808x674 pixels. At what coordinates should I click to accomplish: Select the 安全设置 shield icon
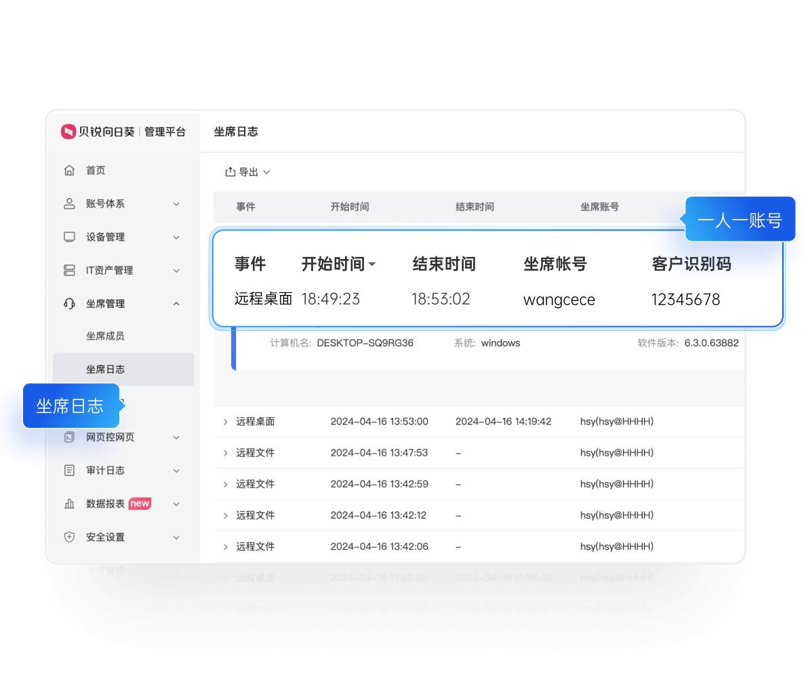tap(69, 536)
